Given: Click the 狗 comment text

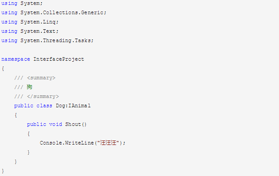Looking at the screenshot, I should tap(29, 87).
